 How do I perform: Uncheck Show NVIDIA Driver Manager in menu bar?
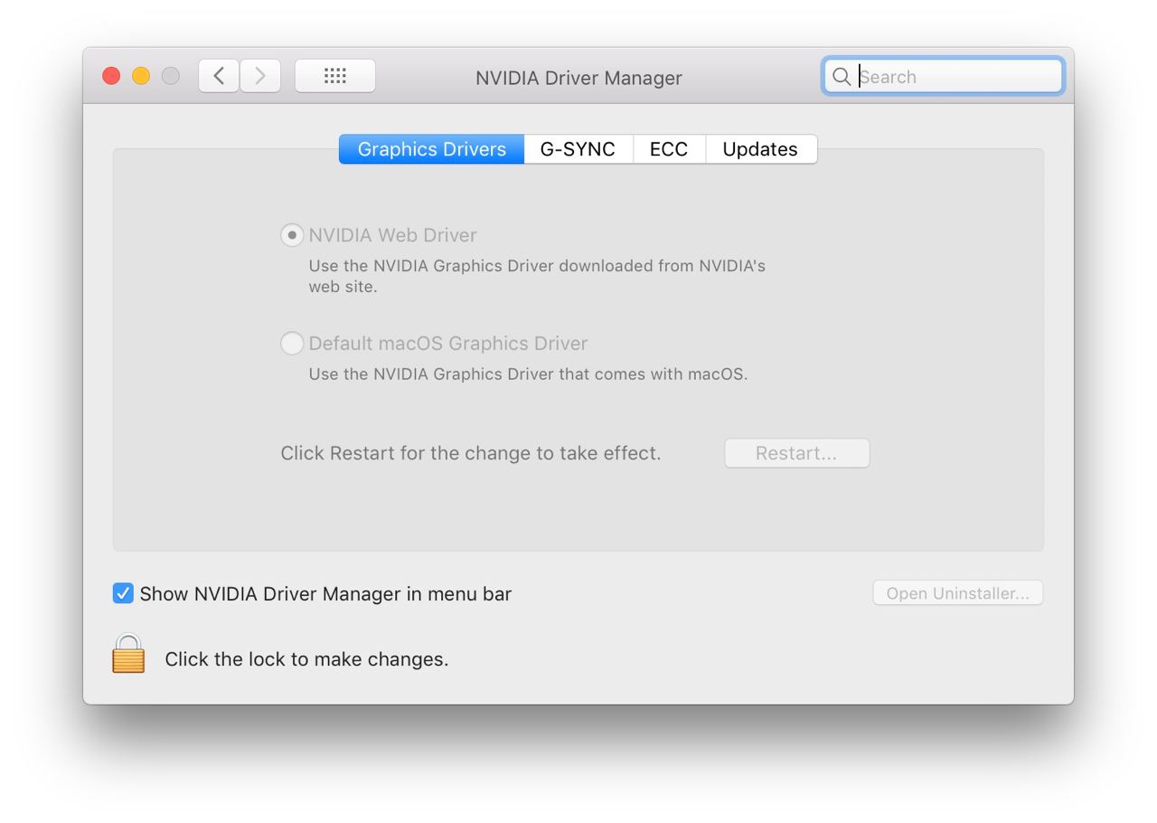[123, 593]
